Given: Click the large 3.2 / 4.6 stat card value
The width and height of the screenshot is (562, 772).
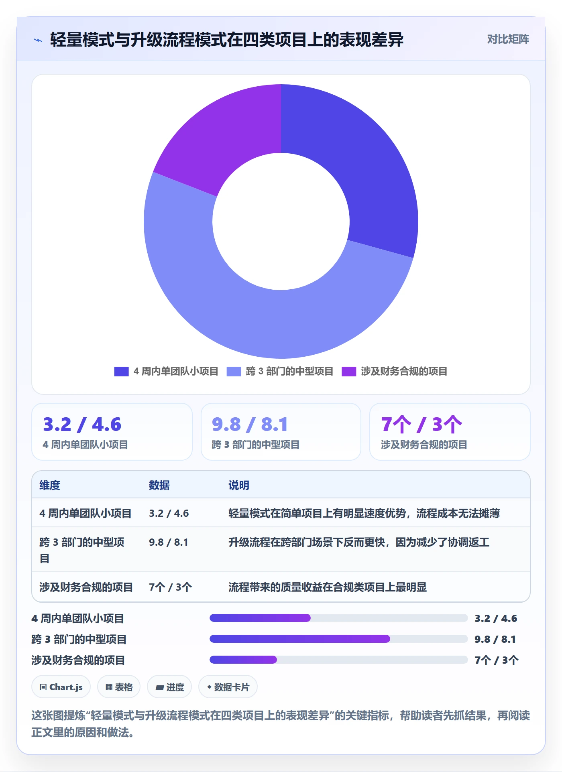Looking at the screenshot, I should point(82,425).
